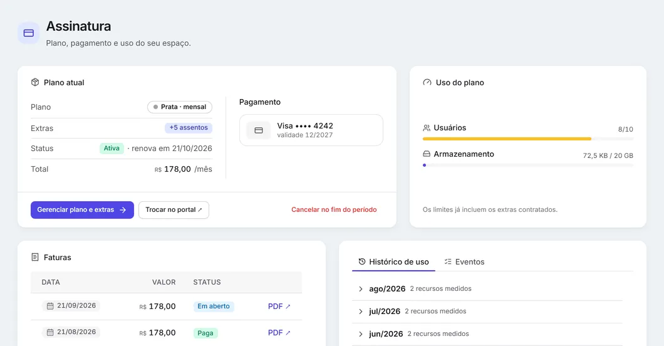The width and height of the screenshot is (664, 346).
Task: Click the Em aberto status badge
Action: 214,306
